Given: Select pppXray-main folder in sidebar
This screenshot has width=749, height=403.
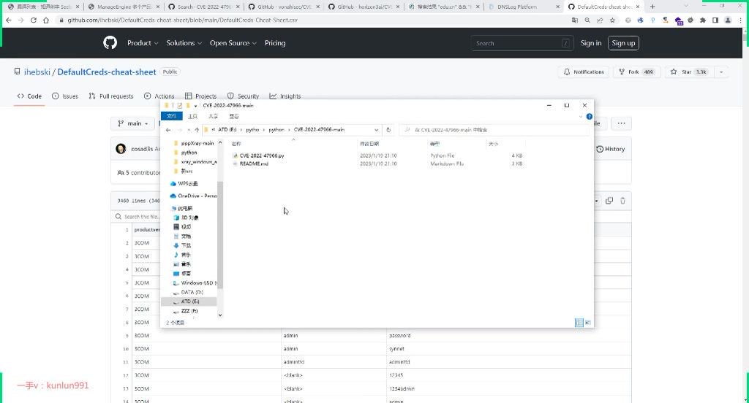Looking at the screenshot, I should (x=197, y=143).
